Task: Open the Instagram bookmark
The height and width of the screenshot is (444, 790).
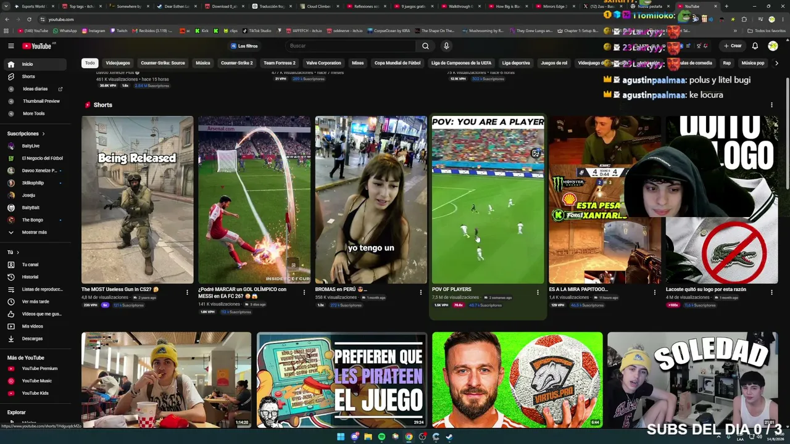Action: 93,31
